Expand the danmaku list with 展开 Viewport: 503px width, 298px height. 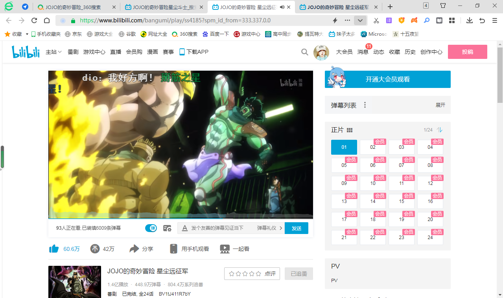click(440, 105)
